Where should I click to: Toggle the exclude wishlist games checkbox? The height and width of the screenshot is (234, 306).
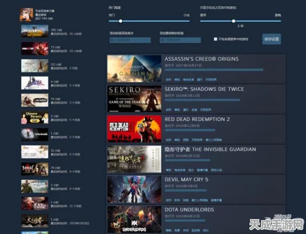216,39
